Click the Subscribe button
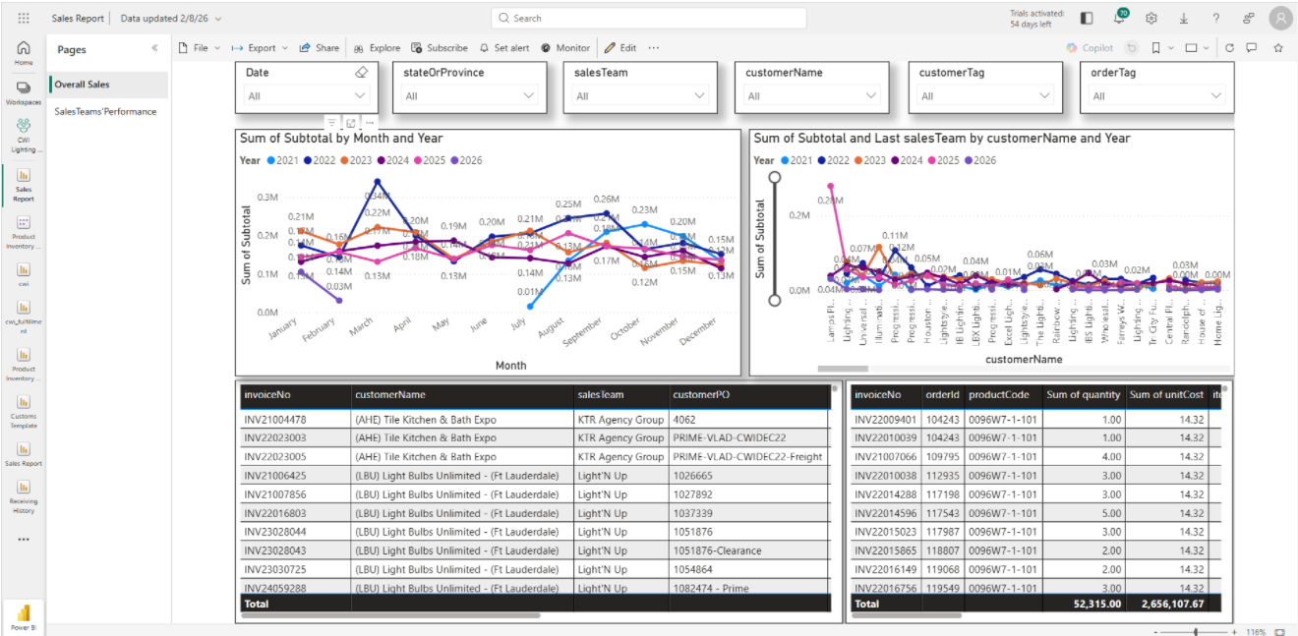Image resolution: width=1298 pixels, height=636 pixels. coord(440,47)
